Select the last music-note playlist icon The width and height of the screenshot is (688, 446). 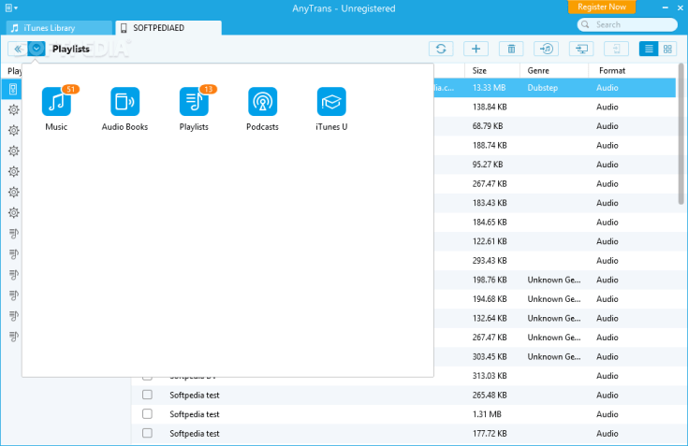coord(14,337)
